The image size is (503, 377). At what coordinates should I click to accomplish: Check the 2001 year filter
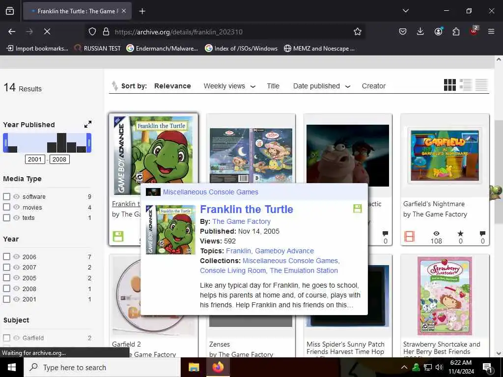(6, 299)
